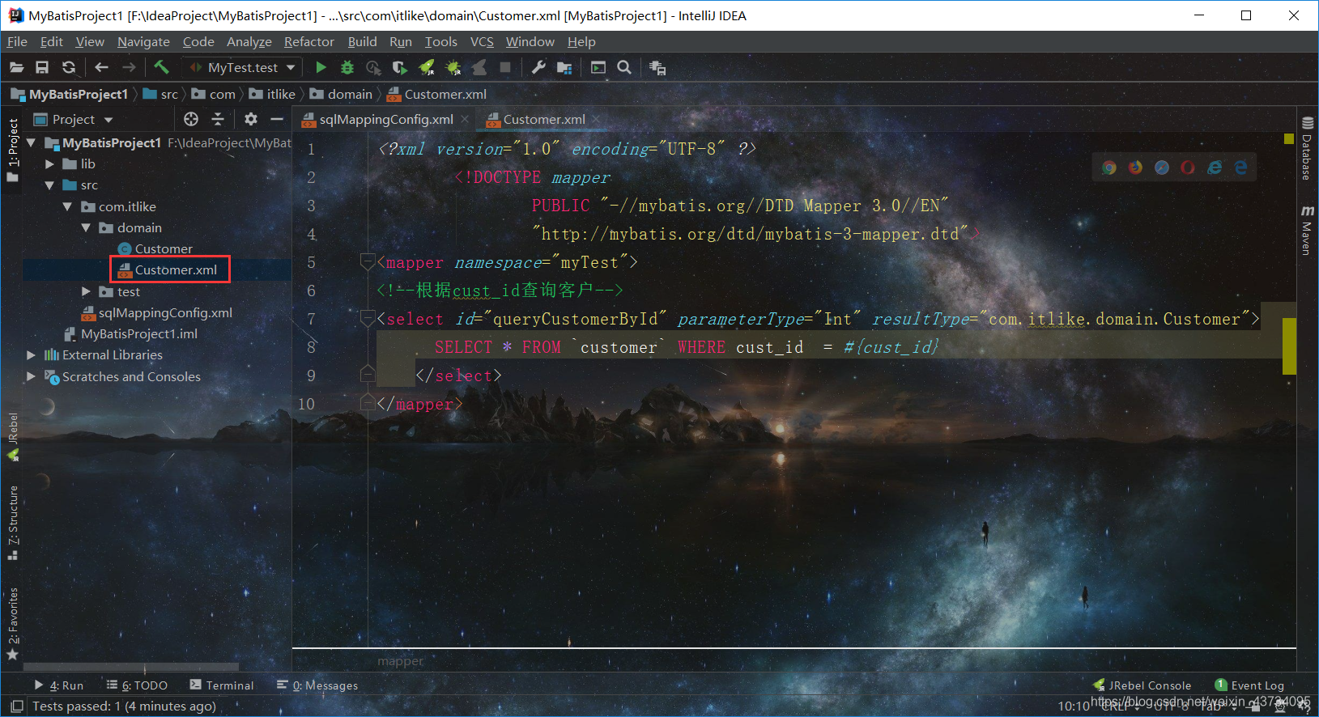The image size is (1319, 717).
Task: Collapse the MyBatisProject1 root node
Action: coord(31,142)
